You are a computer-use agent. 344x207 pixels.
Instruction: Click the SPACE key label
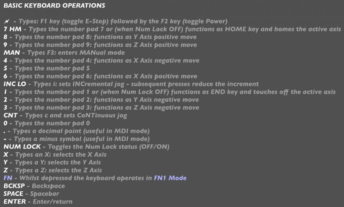[13, 194]
